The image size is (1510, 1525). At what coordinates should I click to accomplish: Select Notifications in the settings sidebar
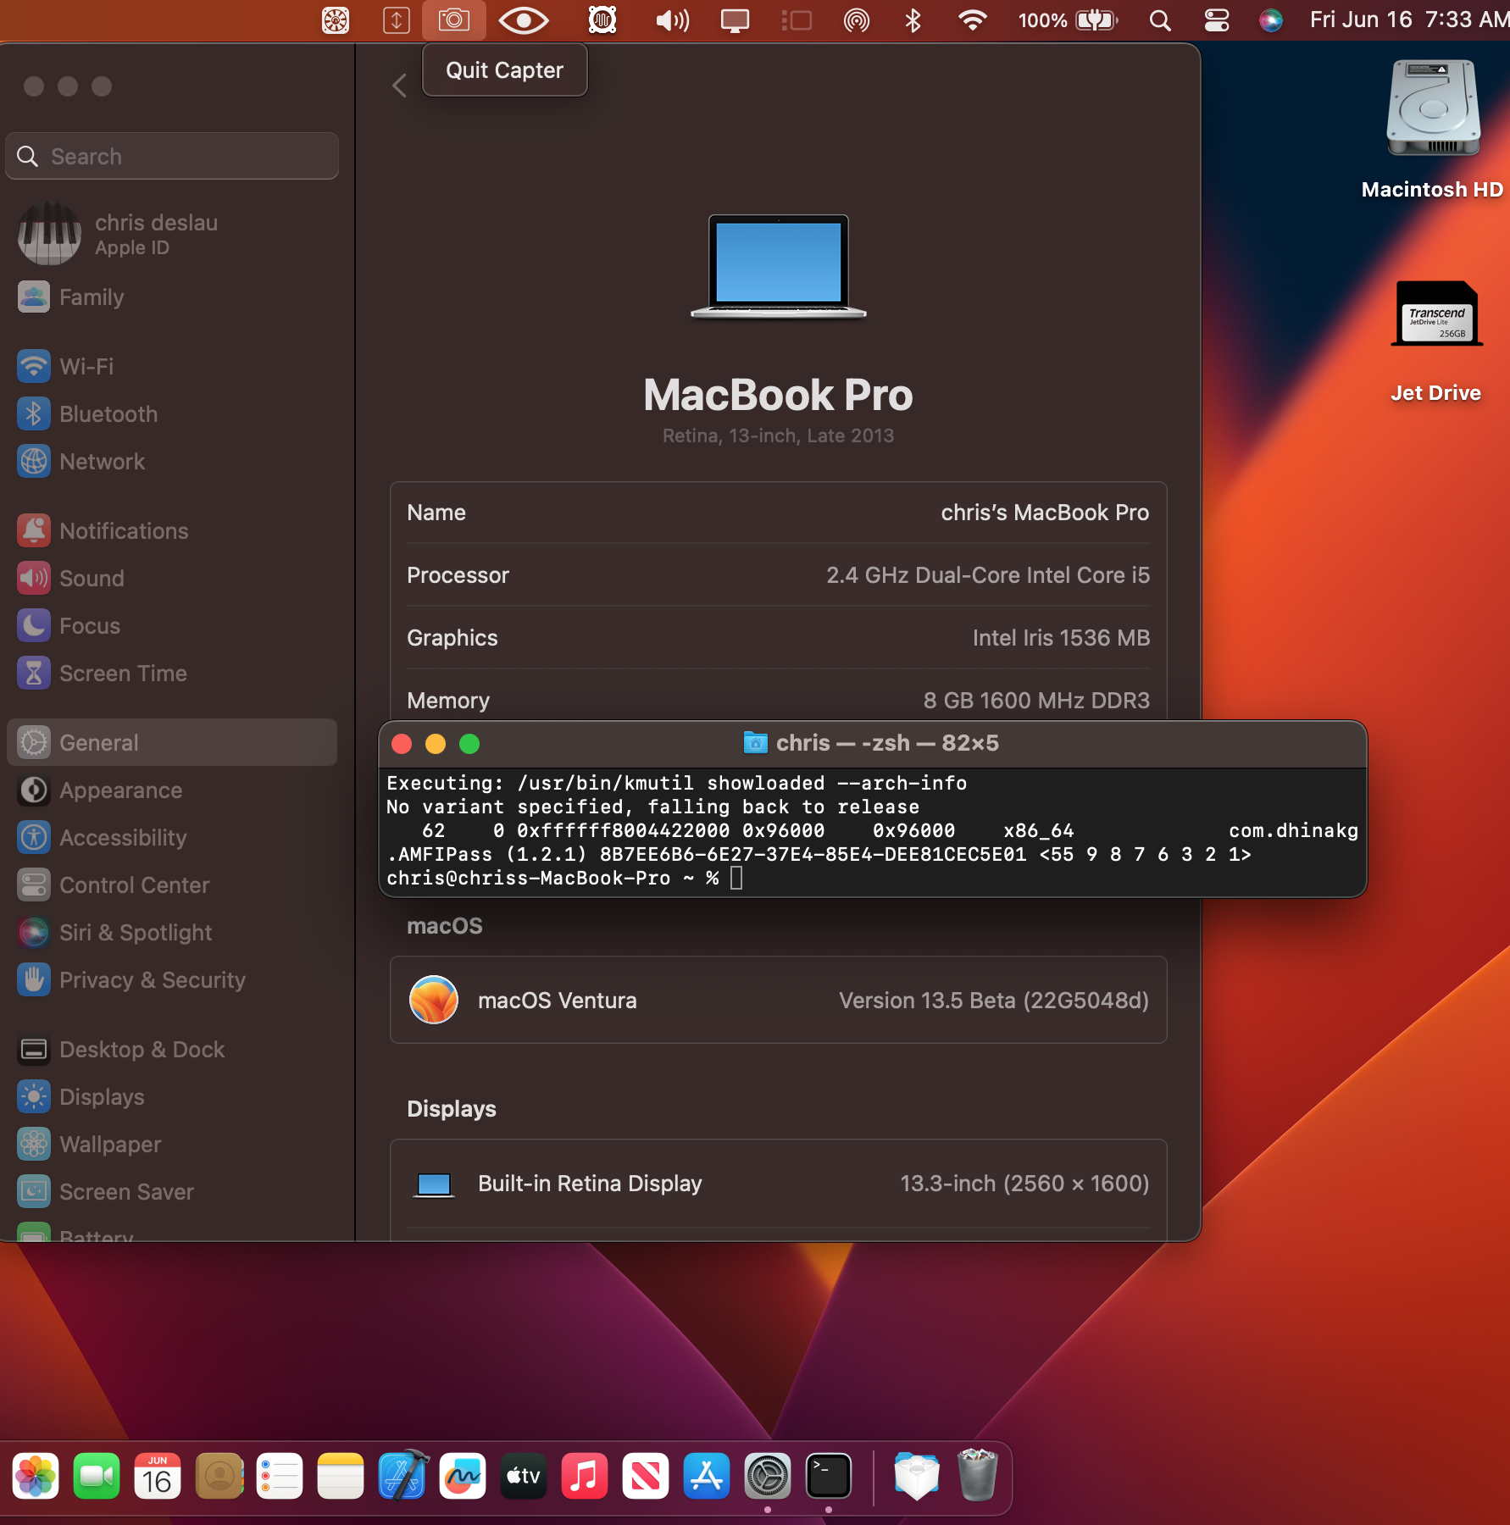124,531
